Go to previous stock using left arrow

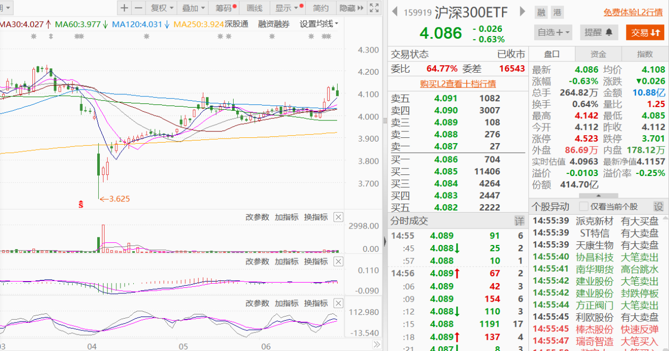(394, 12)
